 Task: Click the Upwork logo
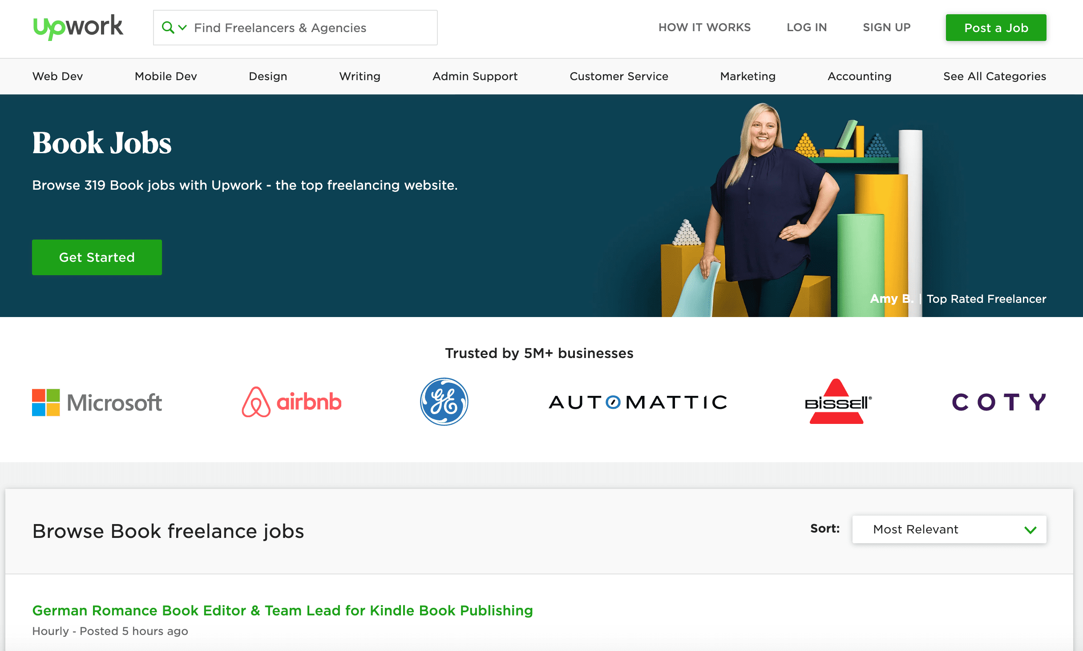(78, 27)
